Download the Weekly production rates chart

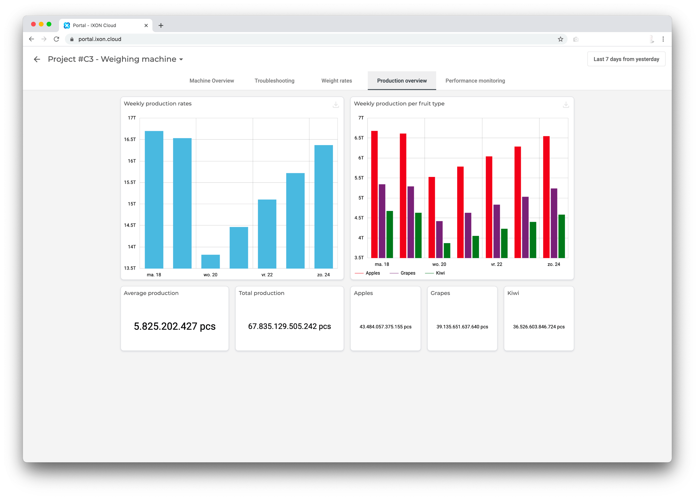[335, 105]
